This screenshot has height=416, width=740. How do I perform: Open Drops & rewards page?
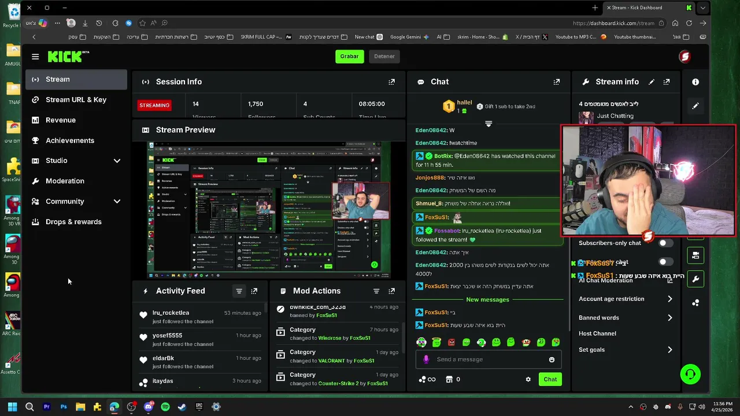point(76,222)
